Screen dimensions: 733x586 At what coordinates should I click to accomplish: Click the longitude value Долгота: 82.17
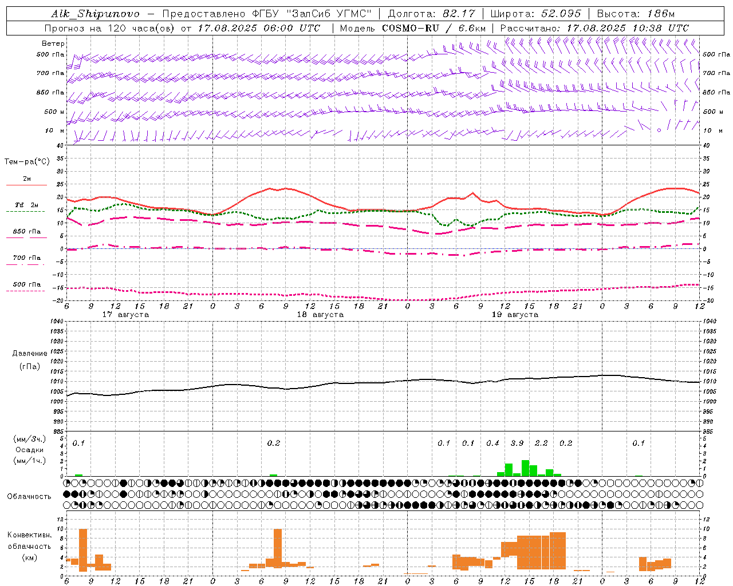pos(432,14)
